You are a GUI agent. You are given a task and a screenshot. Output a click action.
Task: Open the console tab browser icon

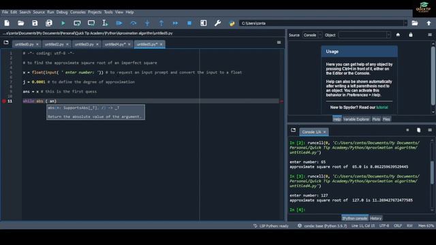point(293,130)
